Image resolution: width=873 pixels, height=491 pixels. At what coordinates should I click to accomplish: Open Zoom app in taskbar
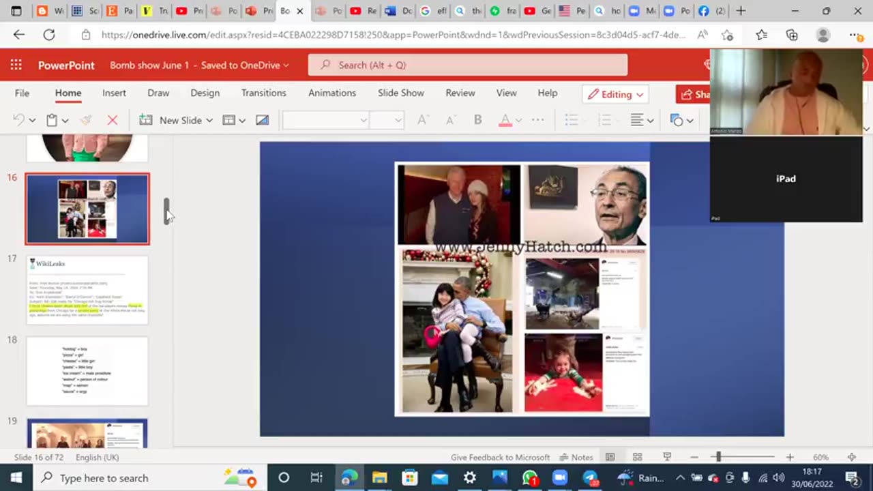pyautogui.click(x=559, y=477)
